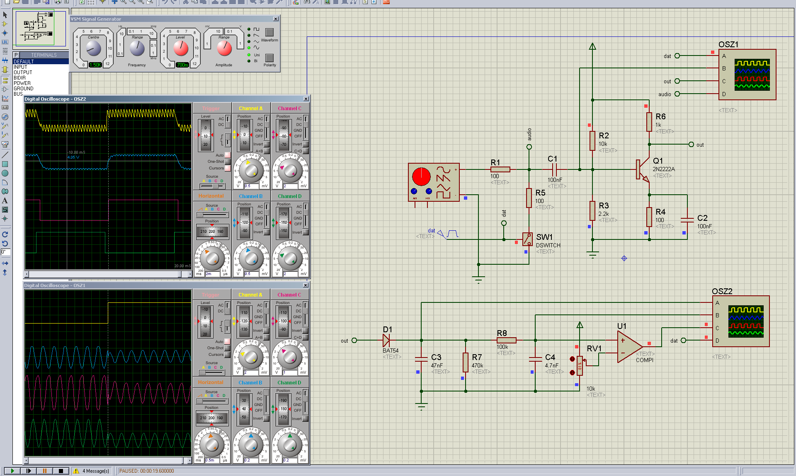Image resolution: width=796 pixels, height=476 pixels.
Task: Click the Step simulation button
Action: pyautogui.click(x=28, y=471)
